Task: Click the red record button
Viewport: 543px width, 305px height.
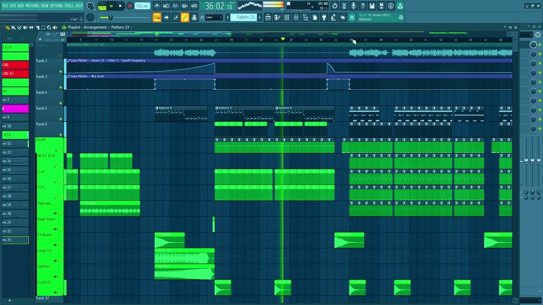Action: (x=130, y=6)
